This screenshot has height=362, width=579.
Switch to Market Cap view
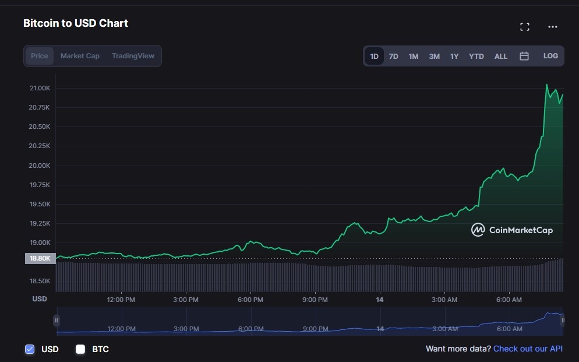(80, 55)
